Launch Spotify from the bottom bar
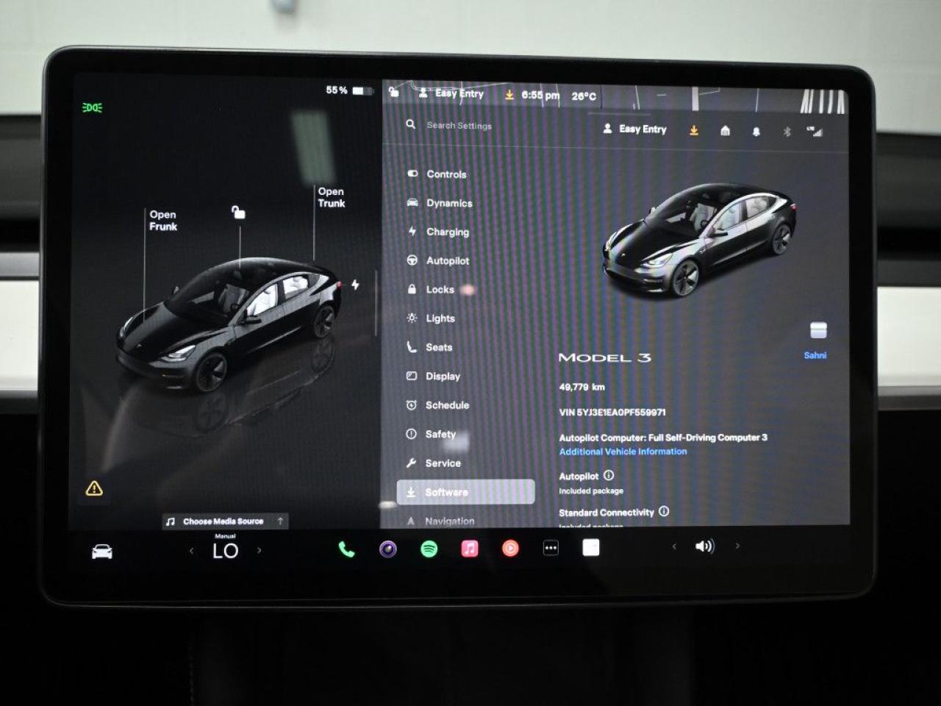 (429, 549)
